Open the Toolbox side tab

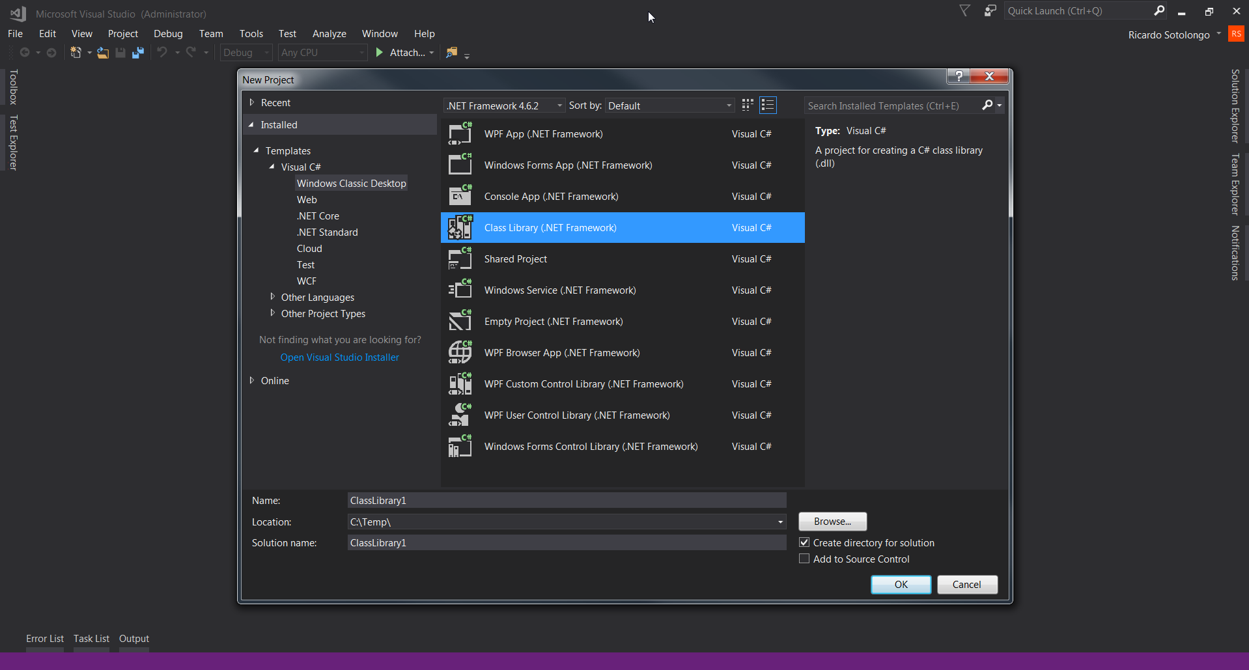click(13, 87)
